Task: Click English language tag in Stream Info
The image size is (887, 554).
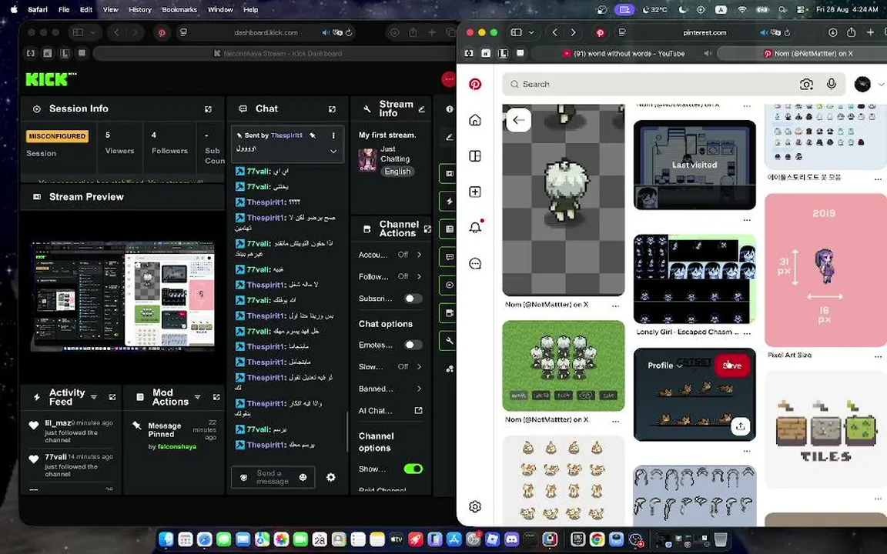Action: [x=397, y=172]
